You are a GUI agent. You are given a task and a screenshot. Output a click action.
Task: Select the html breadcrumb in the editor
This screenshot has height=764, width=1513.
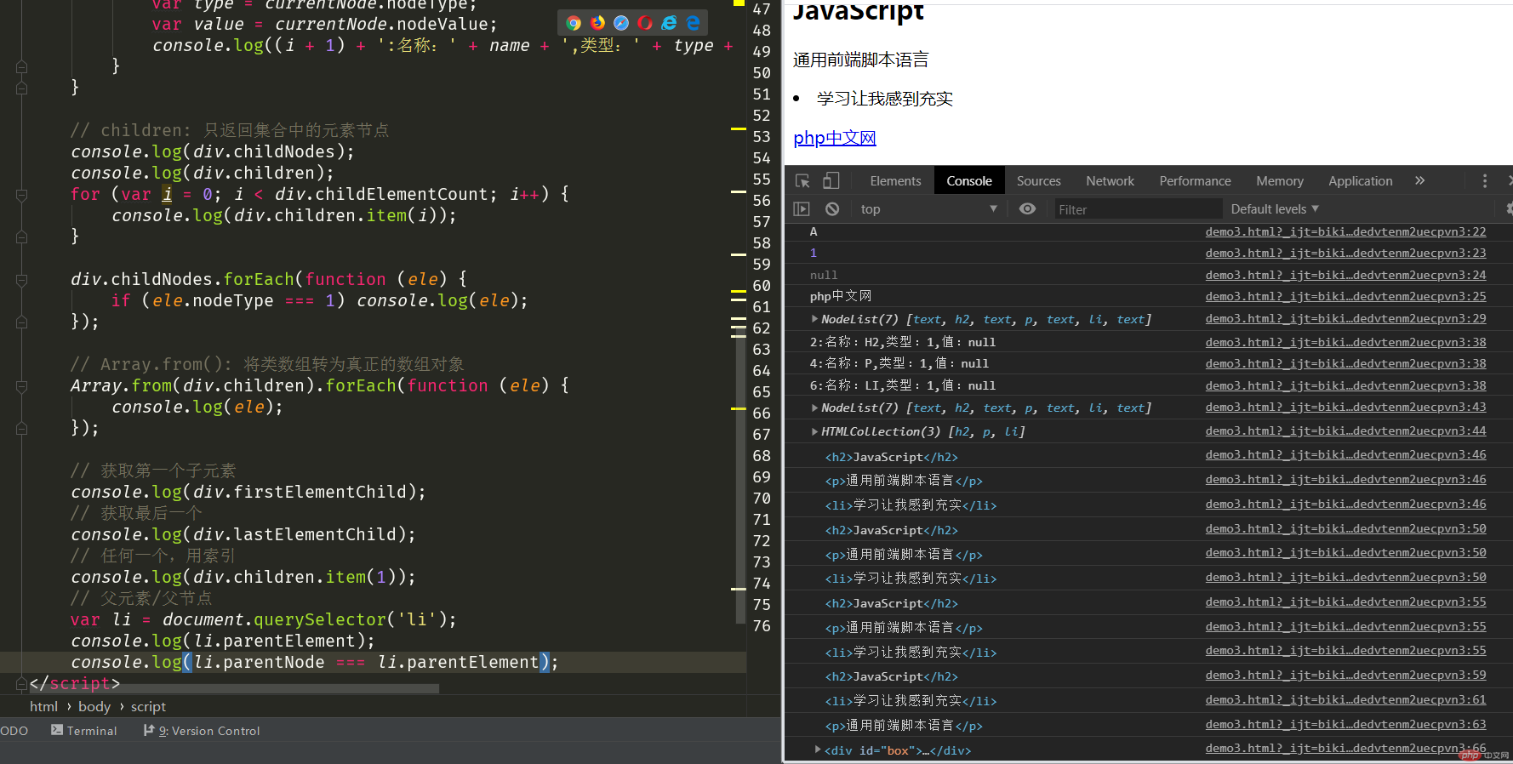[x=43, y=706]
